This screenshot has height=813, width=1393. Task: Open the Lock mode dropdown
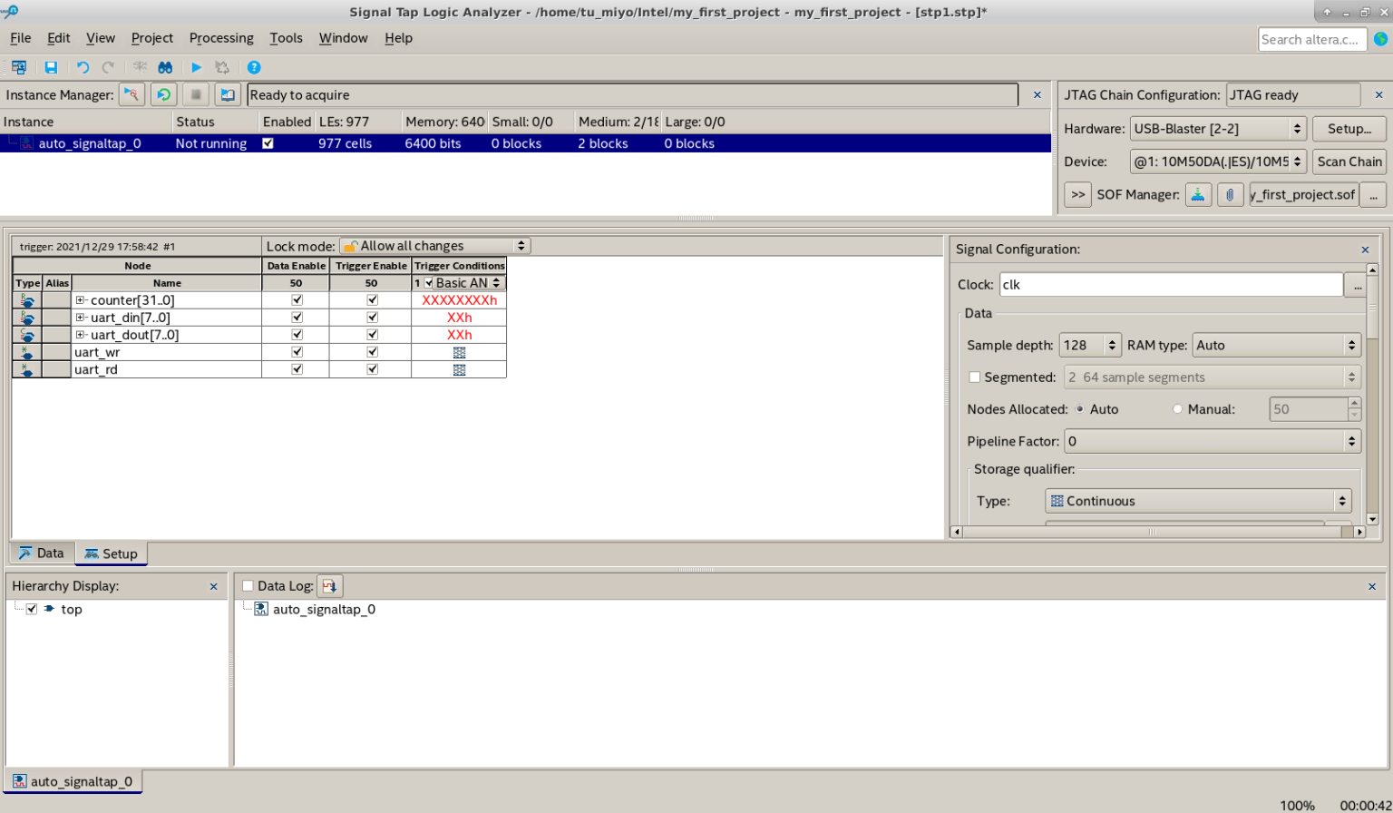[435, 246]
